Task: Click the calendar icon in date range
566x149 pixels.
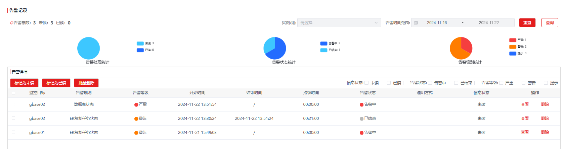Action: tap(416, 23)
